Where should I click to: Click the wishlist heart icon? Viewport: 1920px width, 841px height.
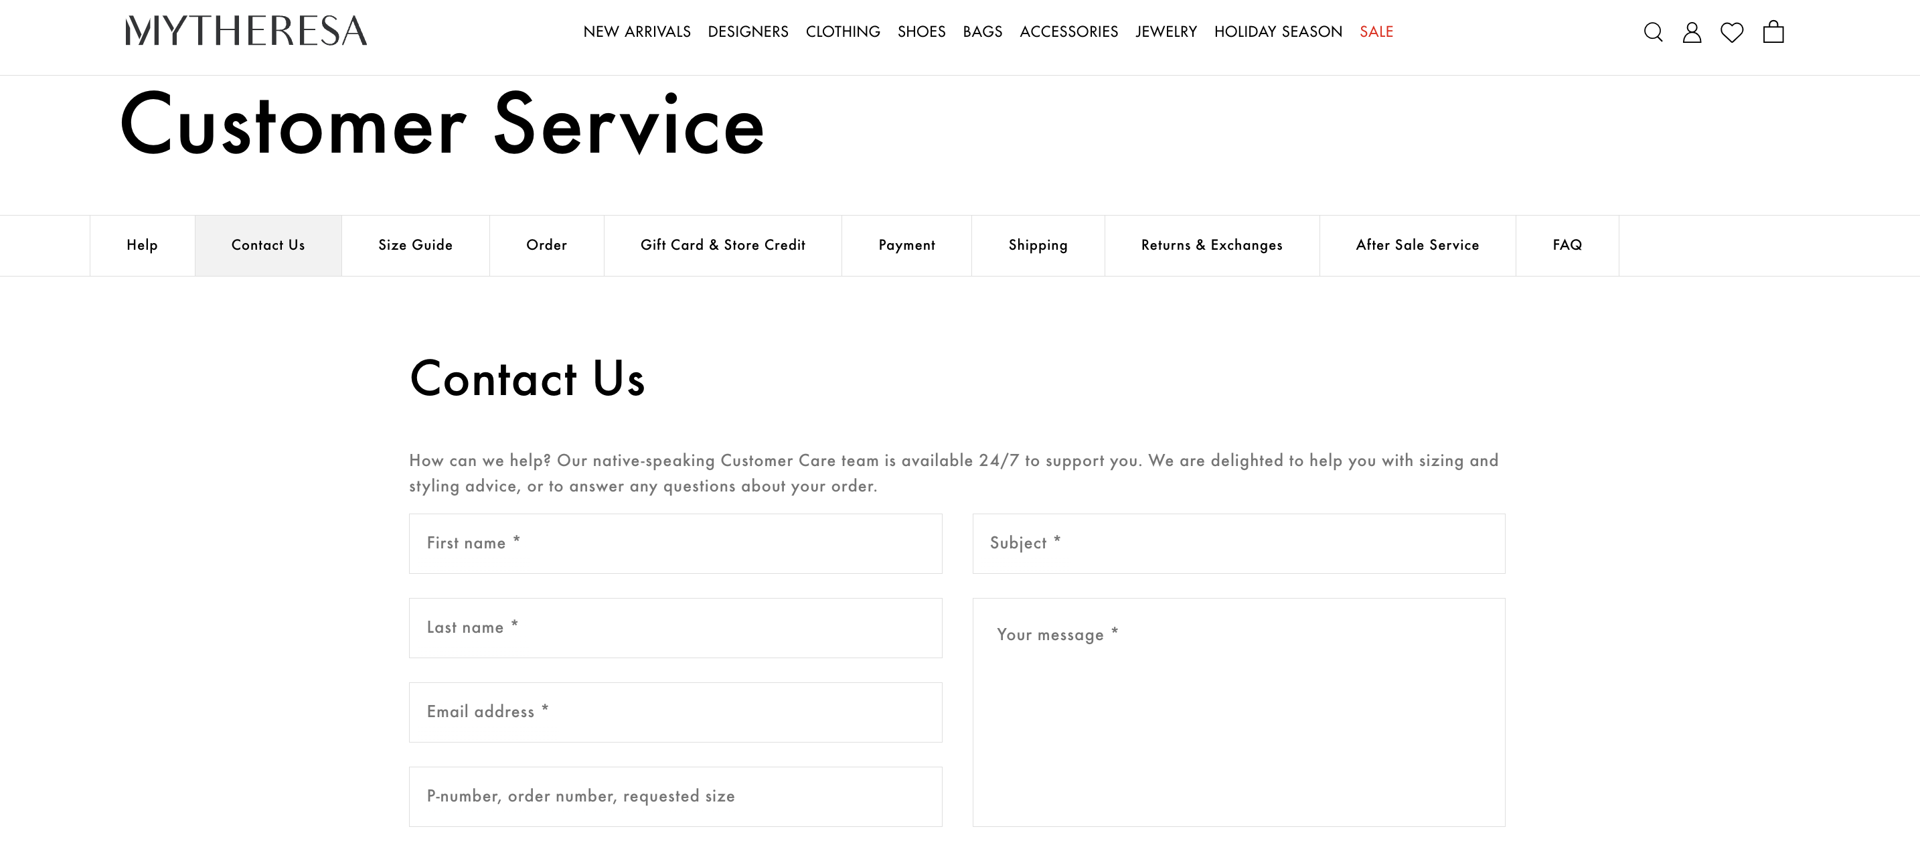coord(1731,31)
